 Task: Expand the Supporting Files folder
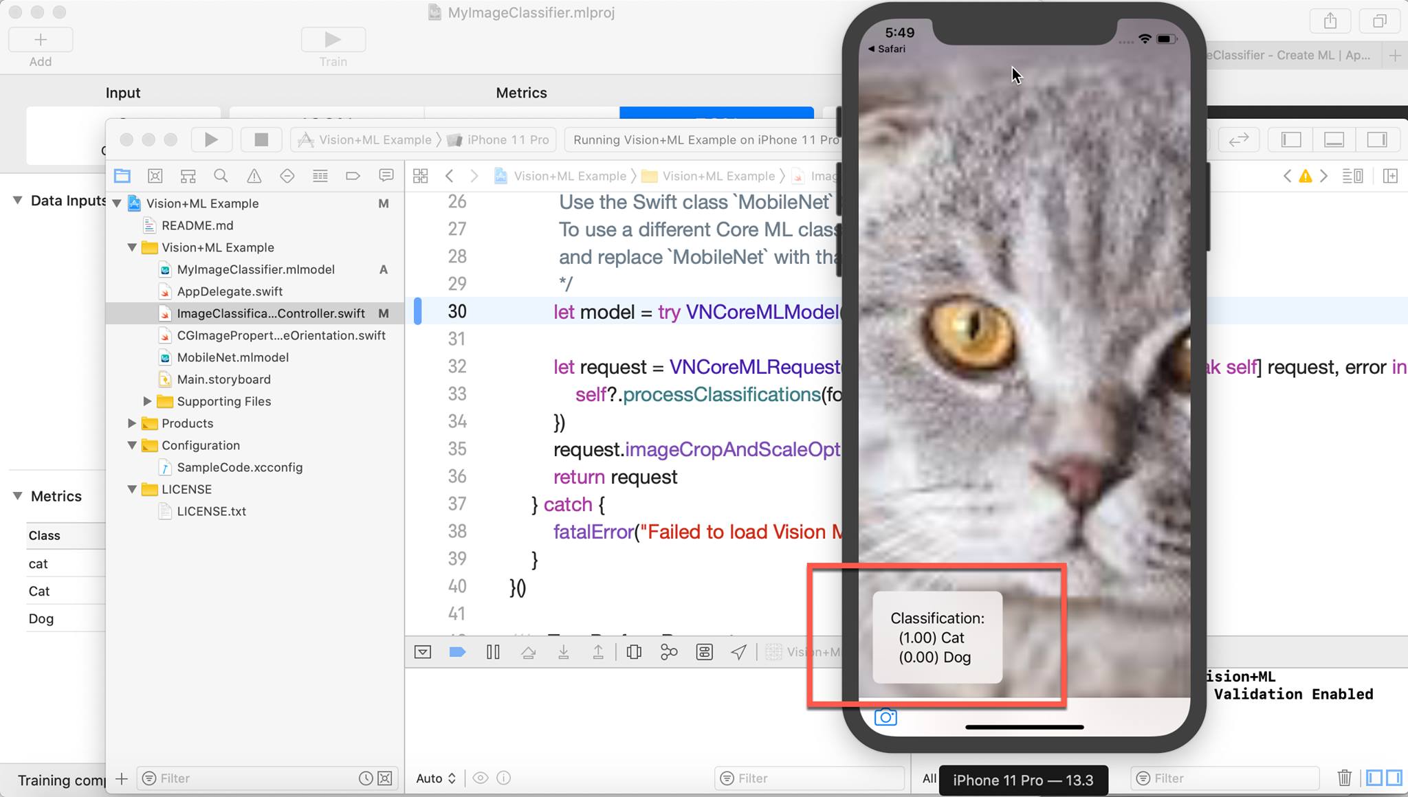pos(147,401)
